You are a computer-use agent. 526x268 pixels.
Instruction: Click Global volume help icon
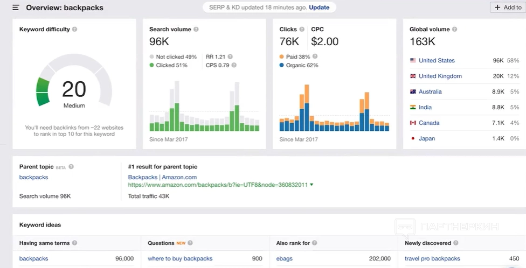[x=455, y=30]
